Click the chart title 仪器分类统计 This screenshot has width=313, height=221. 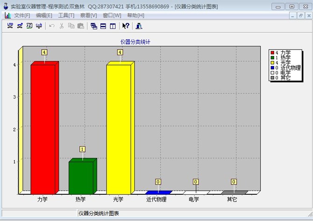tap(135, 42)
